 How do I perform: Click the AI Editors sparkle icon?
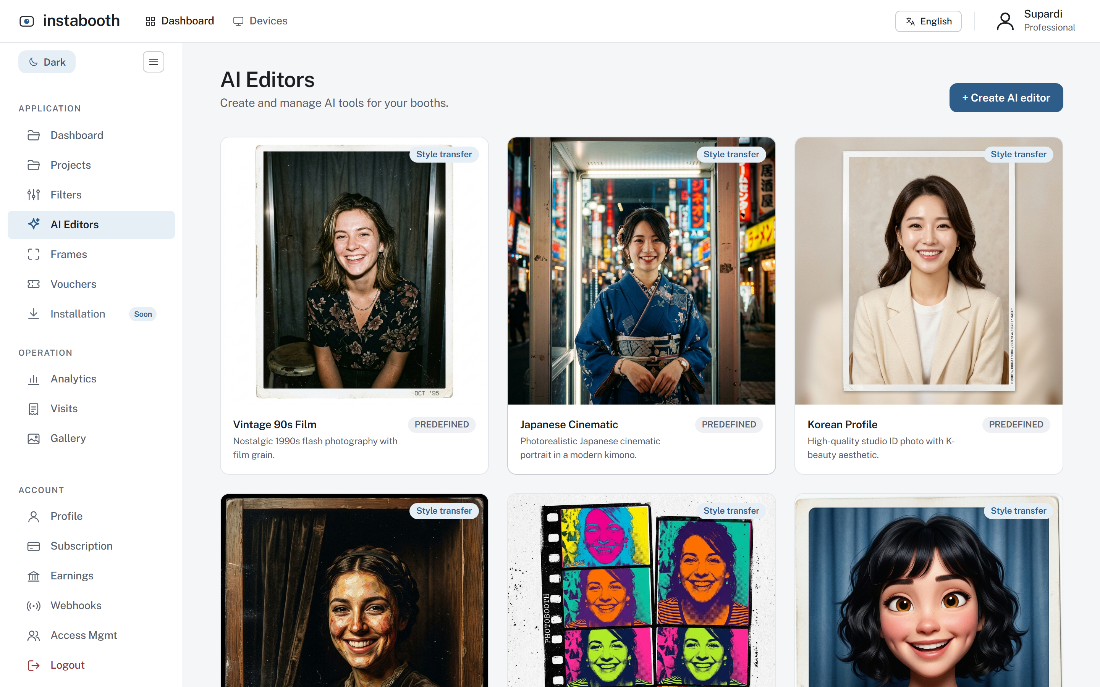[x=34, y=224]
